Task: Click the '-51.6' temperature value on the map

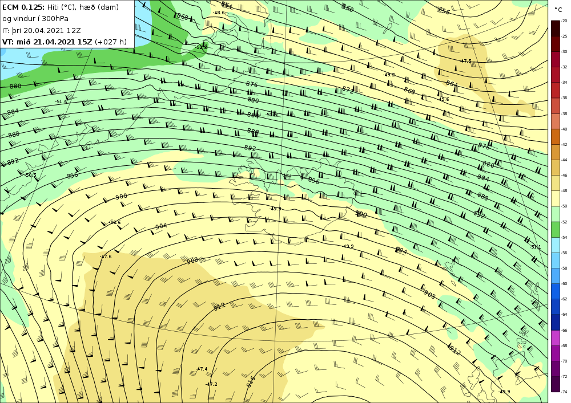Action: (x=61, y=102)
